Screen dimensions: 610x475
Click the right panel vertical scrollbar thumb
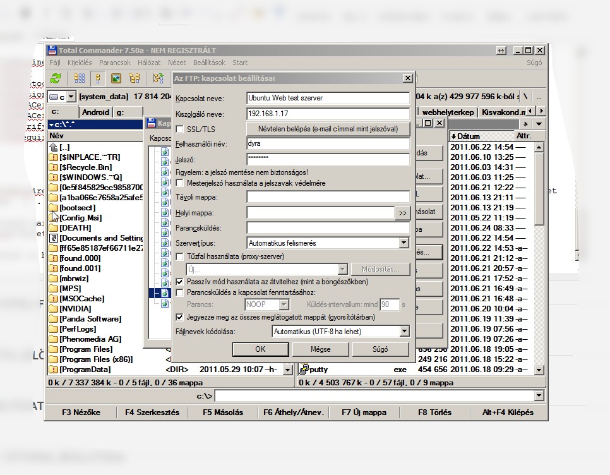point(539,188)
